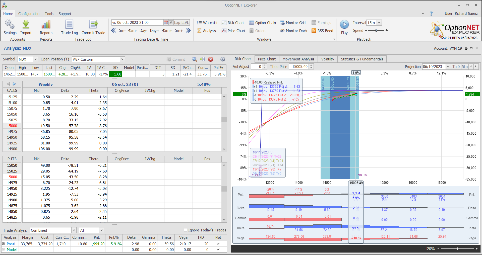
Task: Click the Commit Trade icon
Action: click(93, 25)
